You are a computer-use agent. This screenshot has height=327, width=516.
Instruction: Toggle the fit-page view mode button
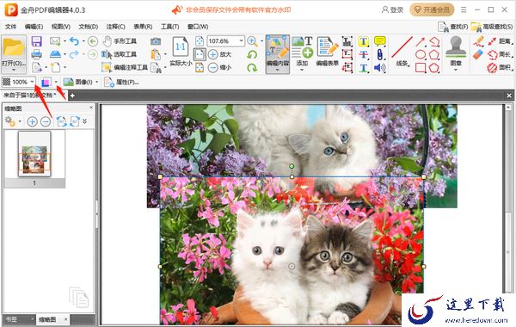click(200, 54)
